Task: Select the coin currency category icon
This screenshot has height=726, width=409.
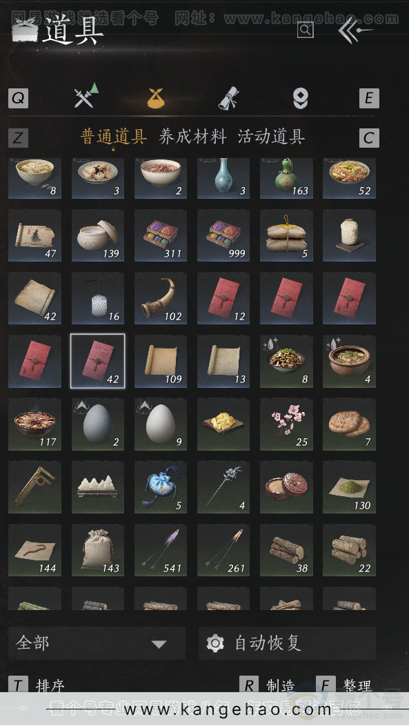Action: [x=301, y=98]
